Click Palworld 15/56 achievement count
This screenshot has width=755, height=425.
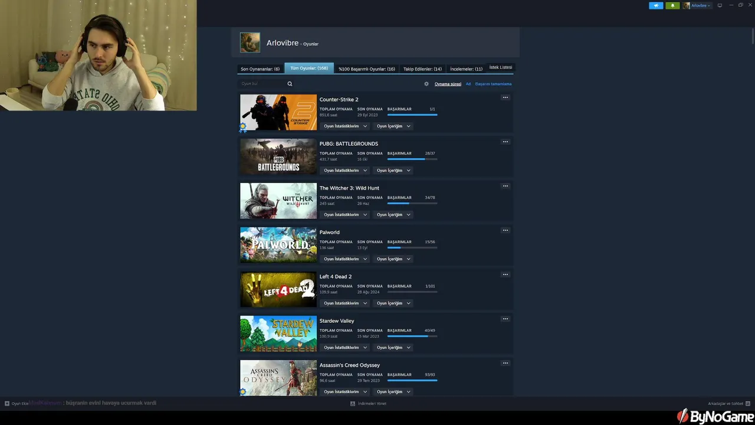430,242
